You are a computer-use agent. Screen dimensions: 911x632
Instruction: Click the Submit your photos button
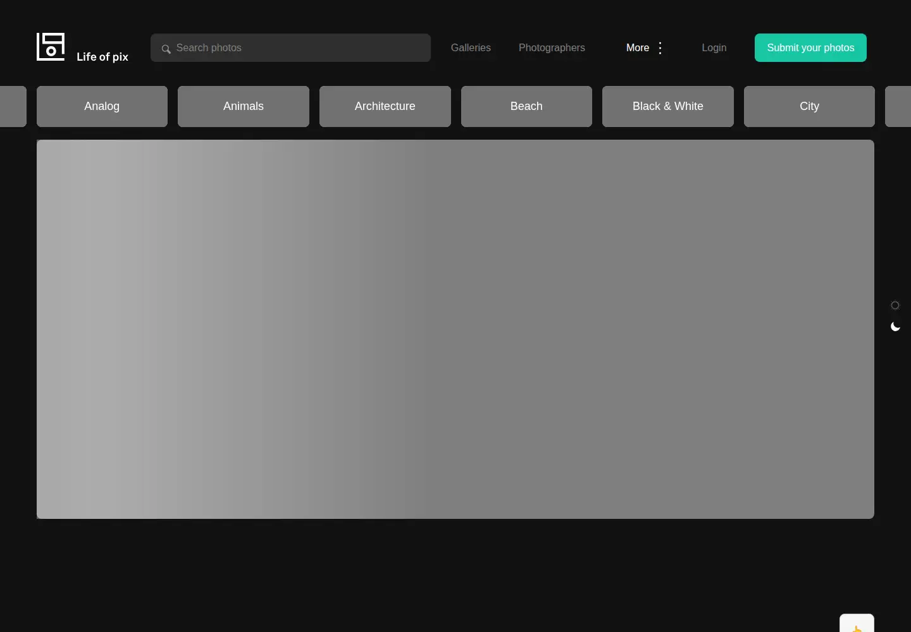click(810, 48)
